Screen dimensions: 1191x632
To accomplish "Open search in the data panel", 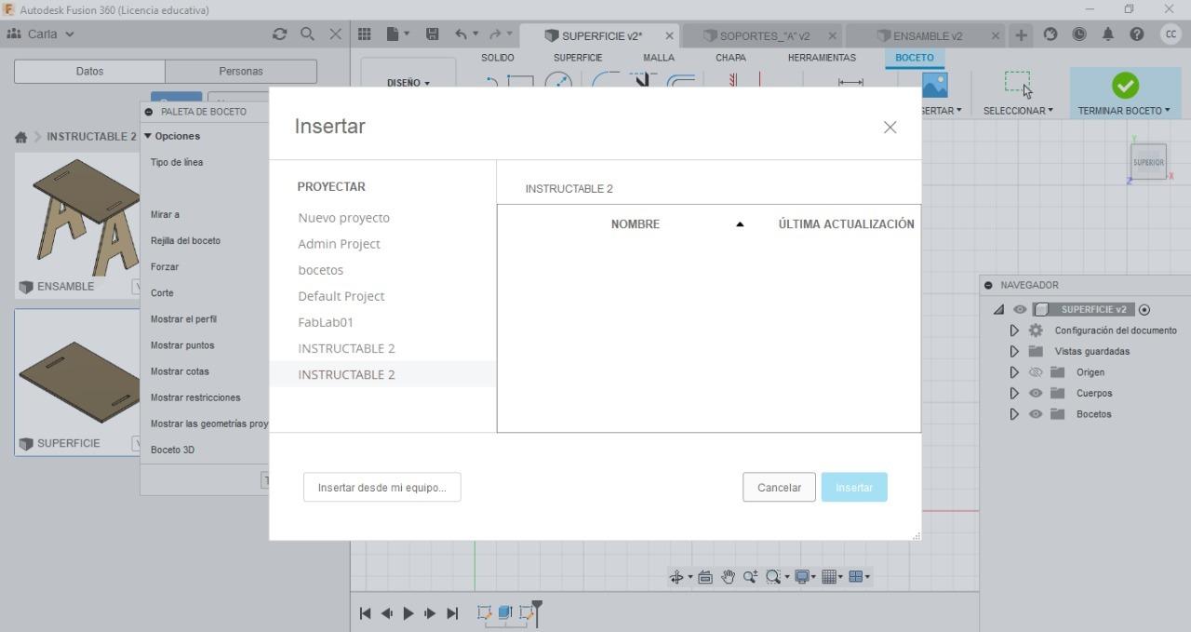I will [x=307, y=34].
